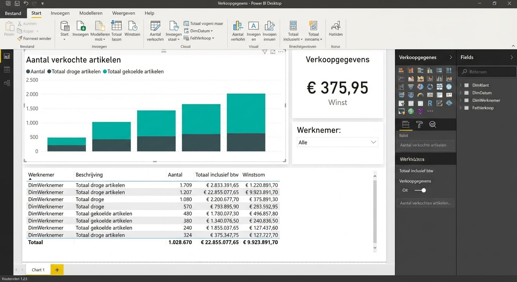Open chart's more options ellipsis

(x=281, y=52)
